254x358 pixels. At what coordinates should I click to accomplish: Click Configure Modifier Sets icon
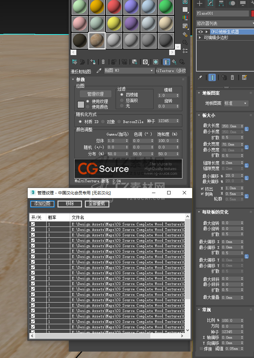[245, 78]
